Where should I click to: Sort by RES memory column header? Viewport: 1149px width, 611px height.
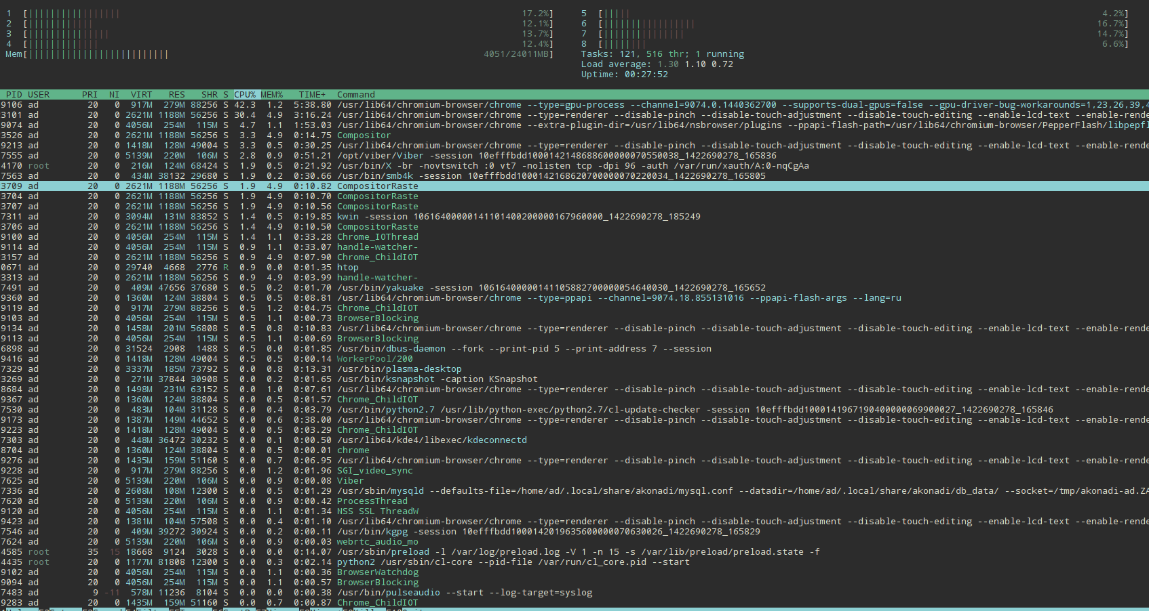[x=177, y=95]
